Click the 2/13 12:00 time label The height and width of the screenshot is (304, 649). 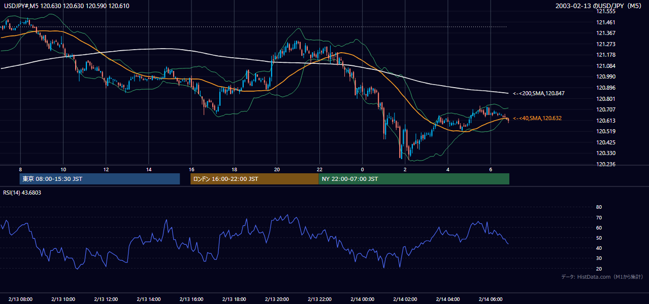tap(106, 299)
